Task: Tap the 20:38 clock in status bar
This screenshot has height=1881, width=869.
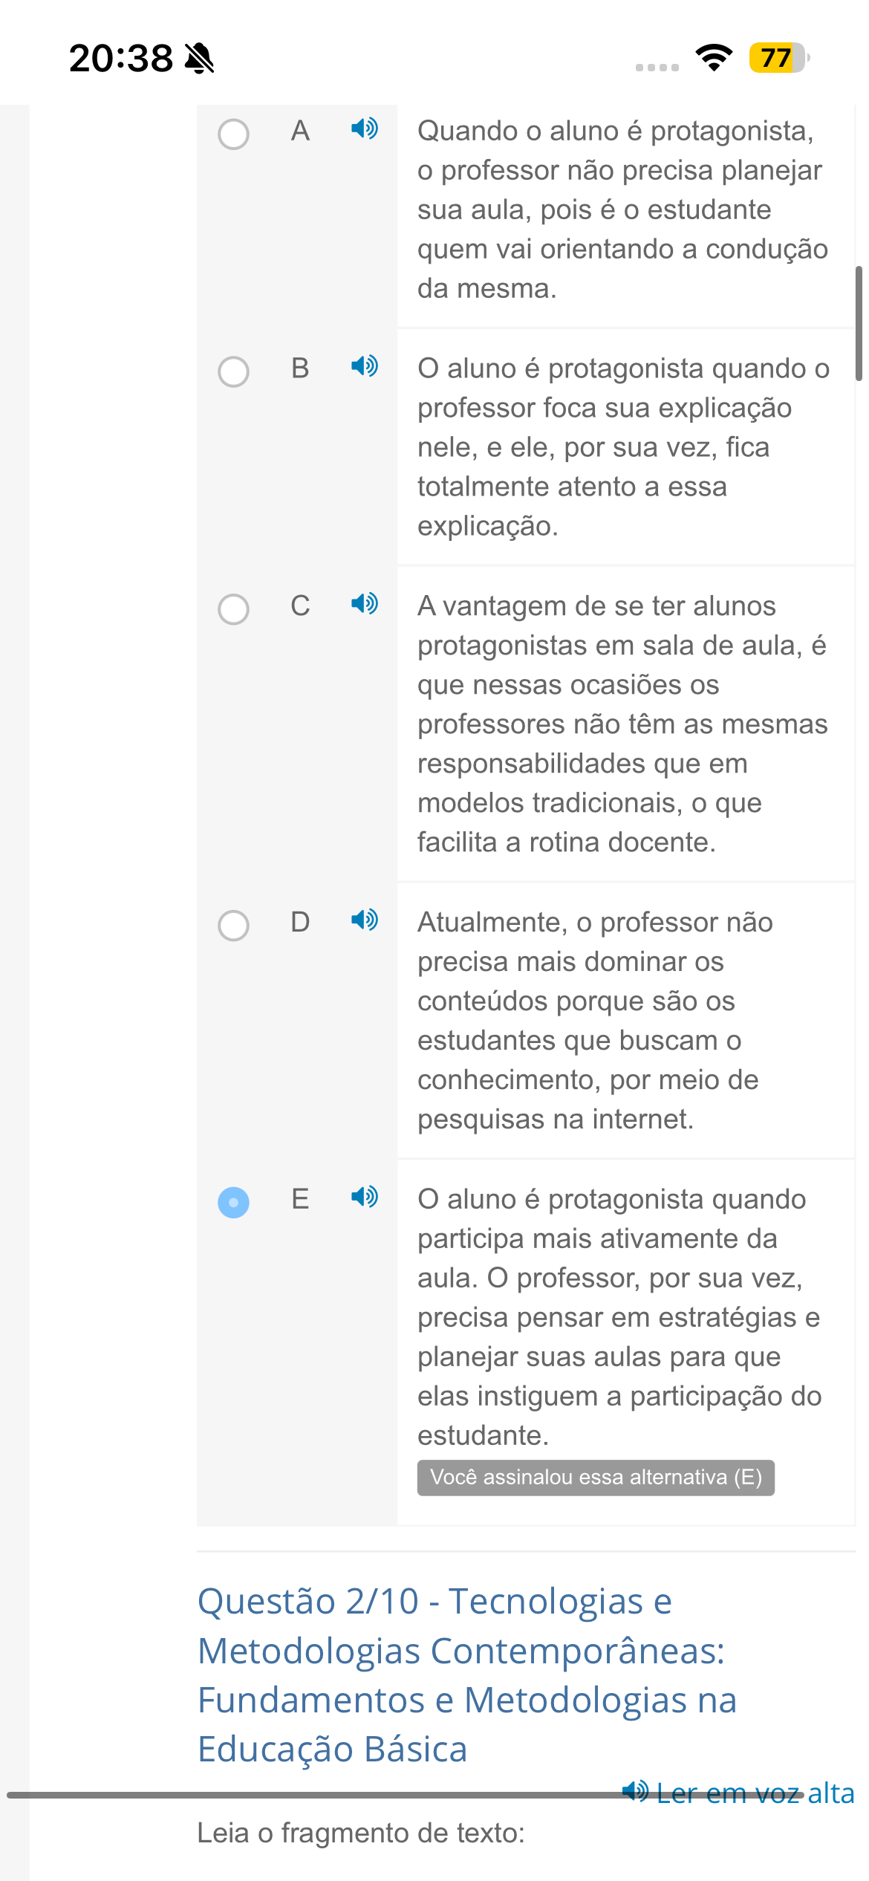Action: pyautogui.click(x=121, y=58)
